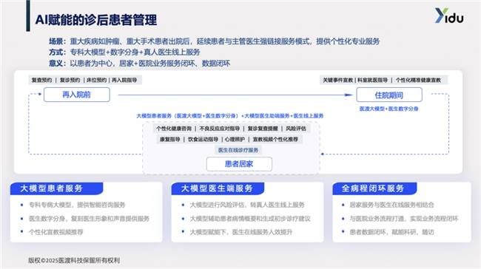Viewport: 481px width, 269px height.
Task: Click bullet '患者数据闭环，赋能科研、随访'
Action: click(391, 232)
